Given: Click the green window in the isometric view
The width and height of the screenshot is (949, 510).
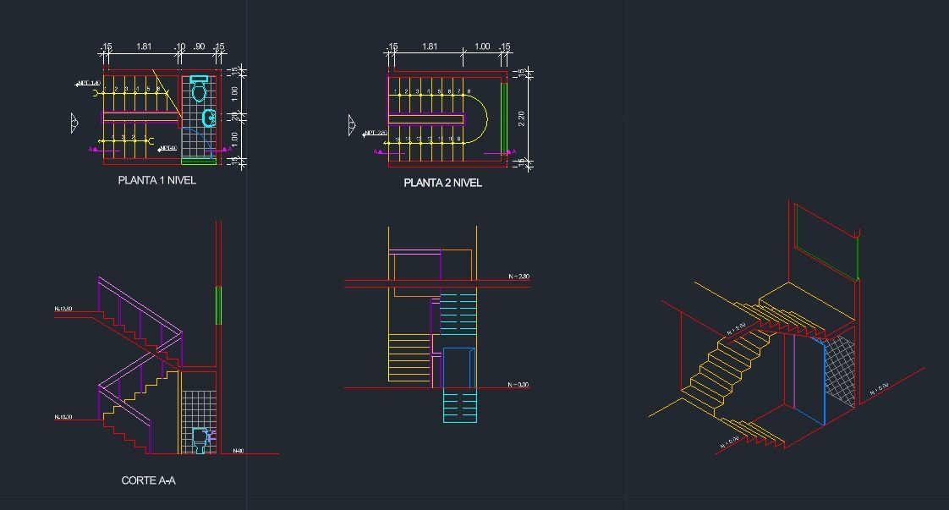Looking at the screenshot, I should click(826, 242).
